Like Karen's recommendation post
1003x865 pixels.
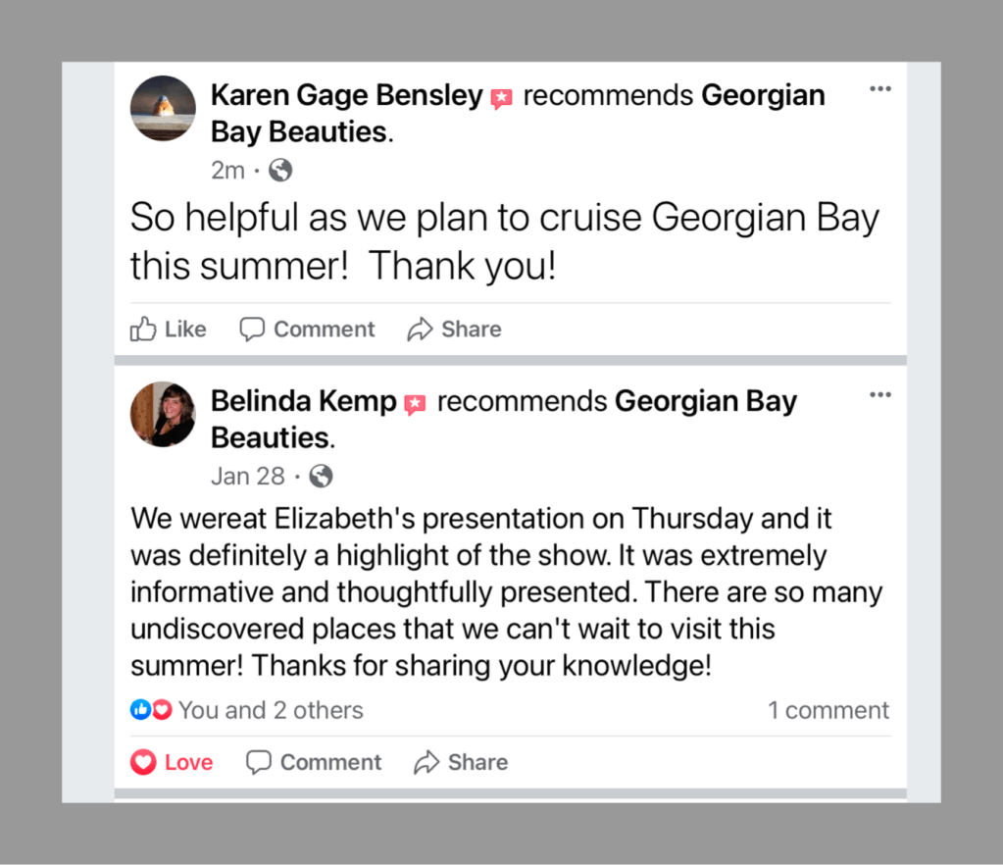[x=169, y=330]
